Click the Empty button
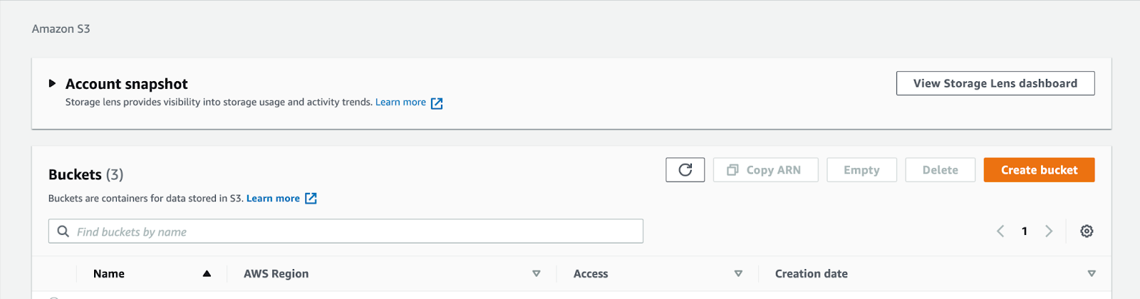Screen dimensions: 1140x299 click(x=861, y=170)
